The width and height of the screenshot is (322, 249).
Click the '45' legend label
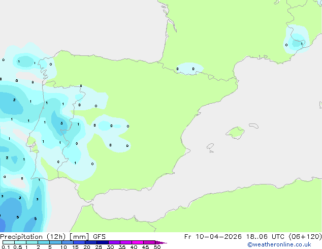click(x=145, y=247)
